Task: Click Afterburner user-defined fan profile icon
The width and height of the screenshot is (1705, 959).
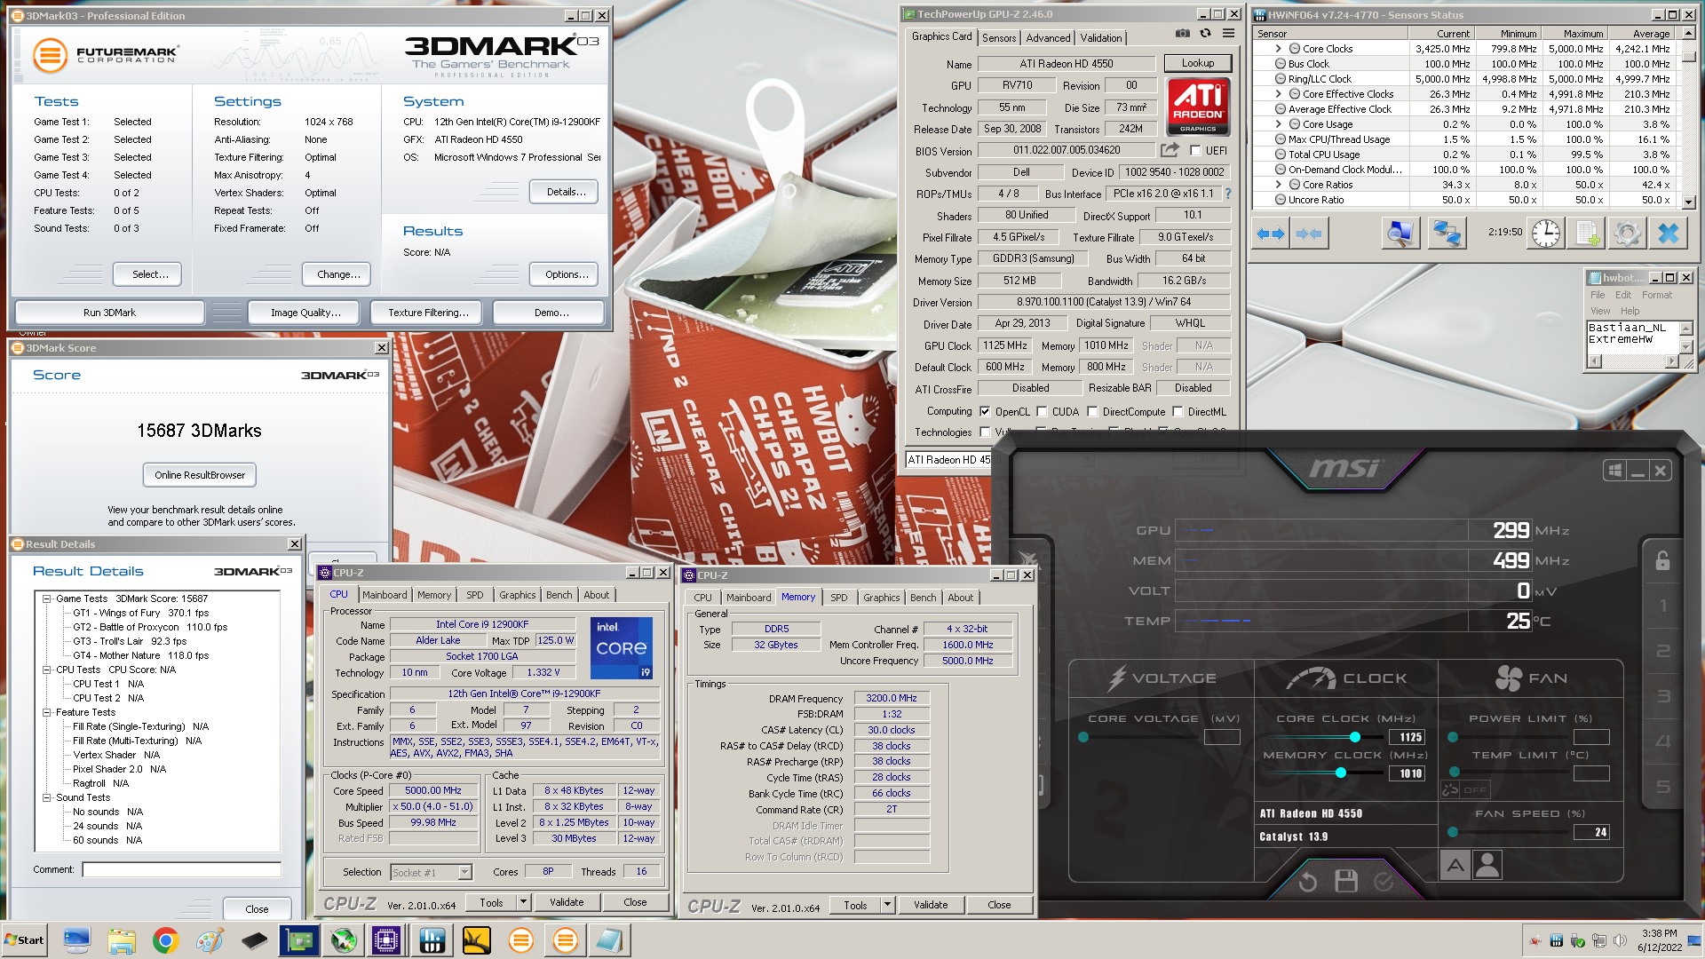Action: [1487, 864]
